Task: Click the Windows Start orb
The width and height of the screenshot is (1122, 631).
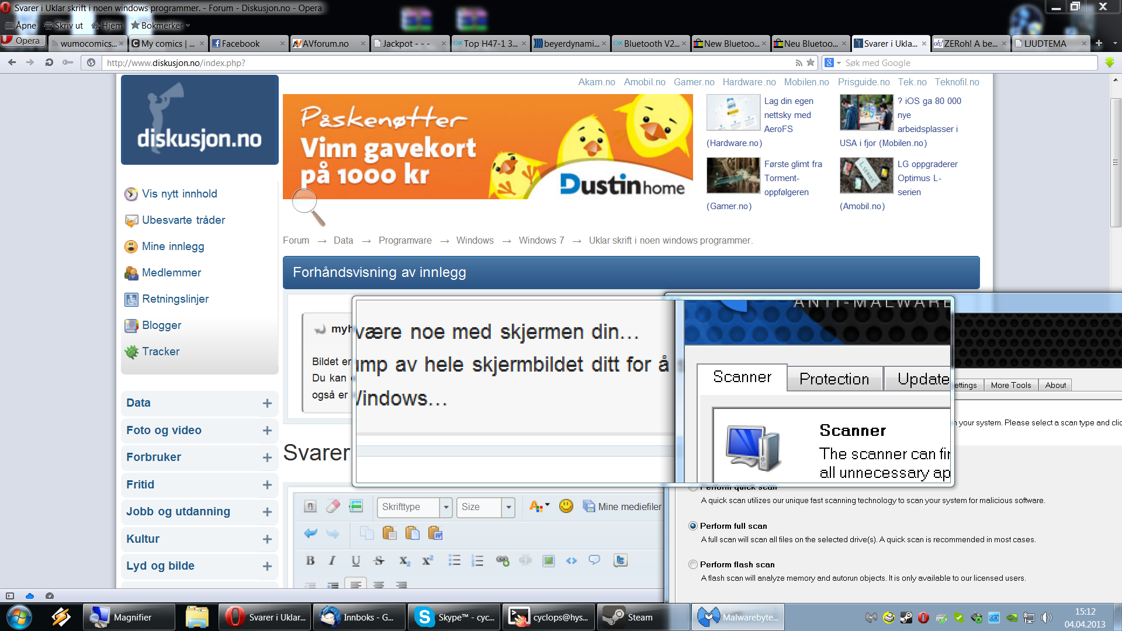Action: (x=18, y=617)
